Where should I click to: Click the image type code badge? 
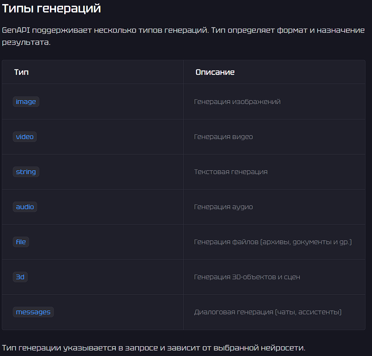pyautogui.click(x=26, y=102)
